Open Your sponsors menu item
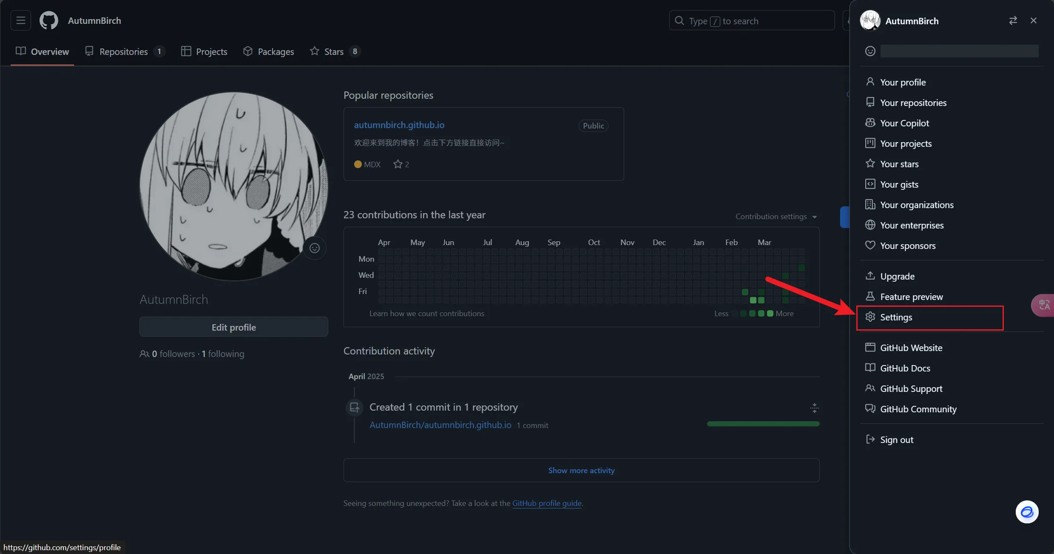Image resolution: width=1054 pixels, height=554 pixels. point(952,246)
